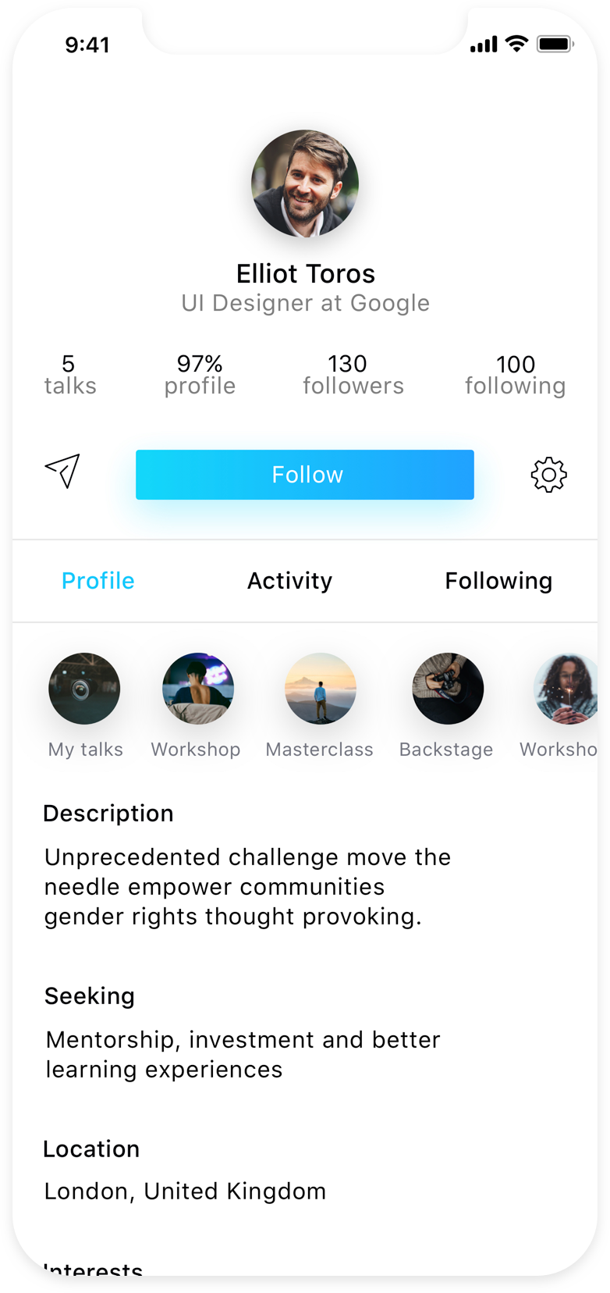Open the 100 following count
The width and height of the screenshot is (610, 1293).
(x=515, y=375)
